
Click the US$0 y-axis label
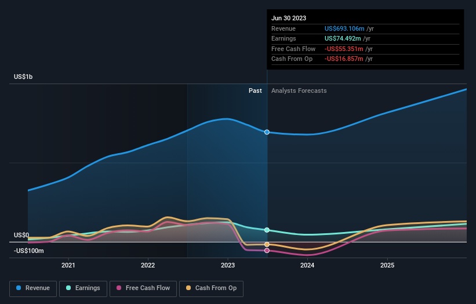point(21,235)
